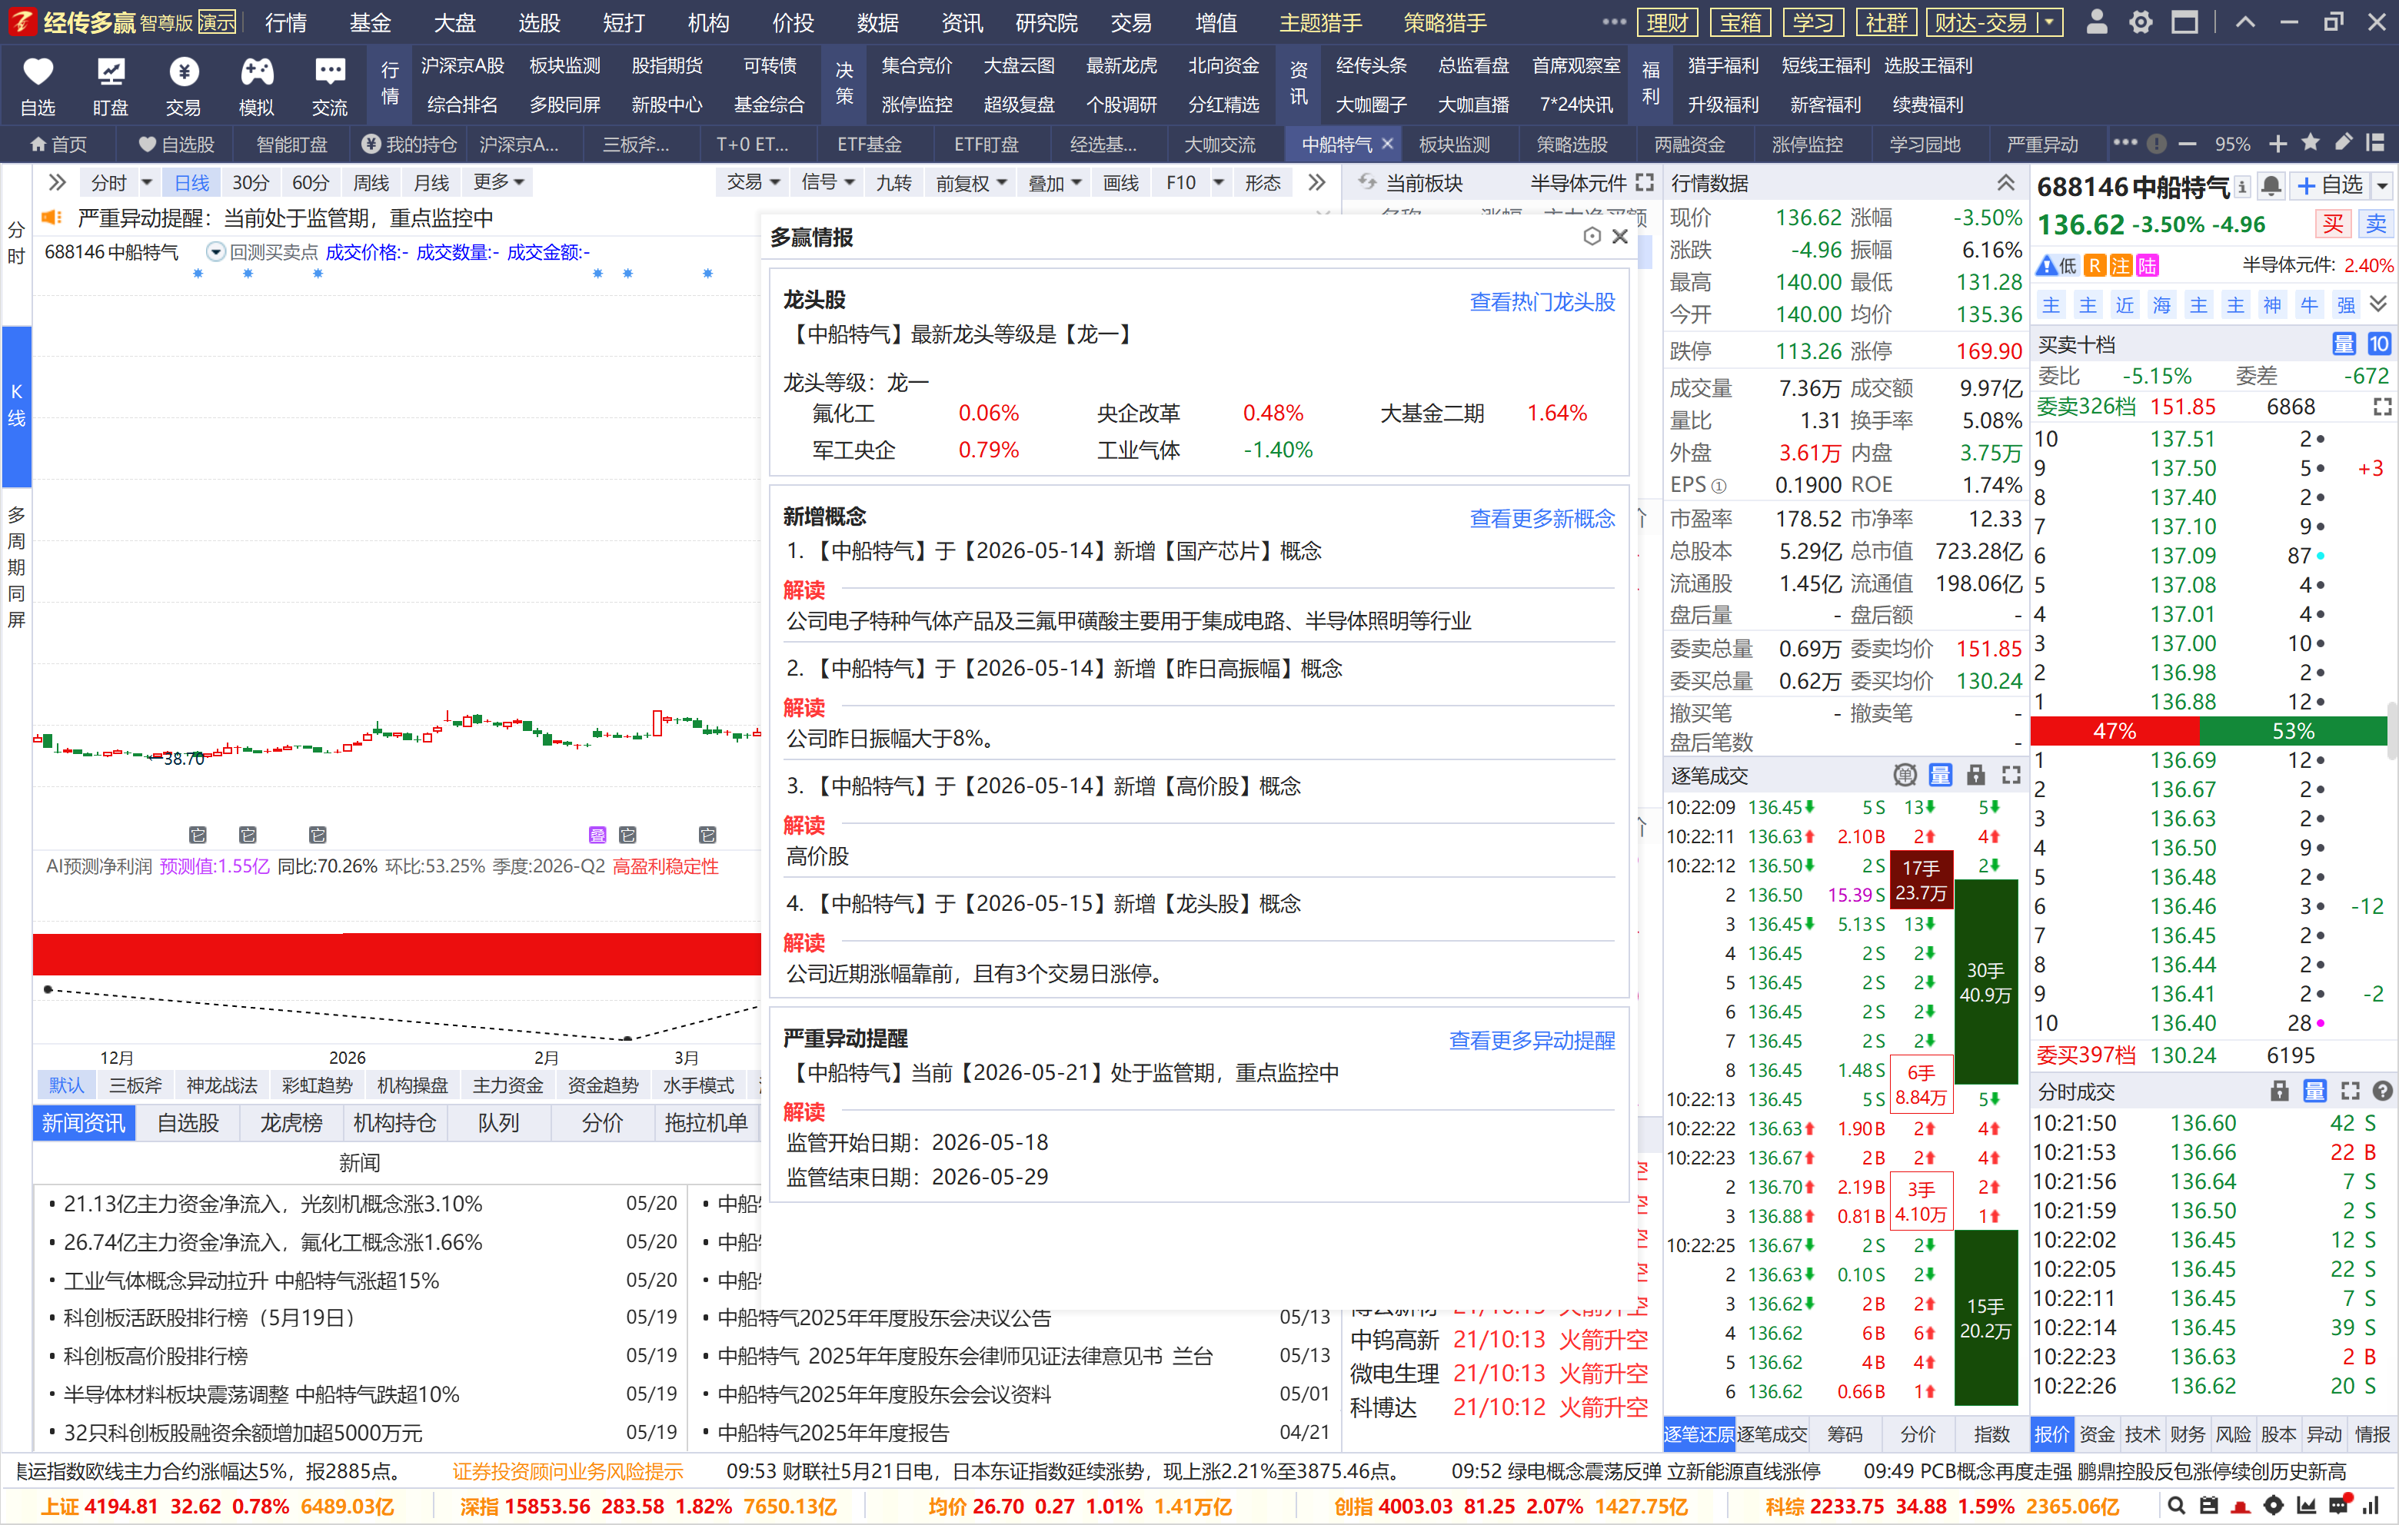Open 模拟 gamepad icon

(x=256, y=71)
